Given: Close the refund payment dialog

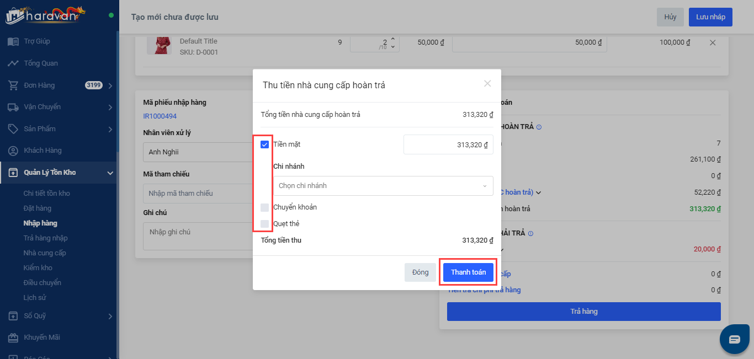Looking at the screenshot, I should [x=487, y=84].
